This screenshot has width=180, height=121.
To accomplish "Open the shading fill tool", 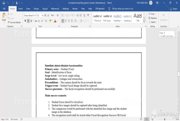I will 81,21.
